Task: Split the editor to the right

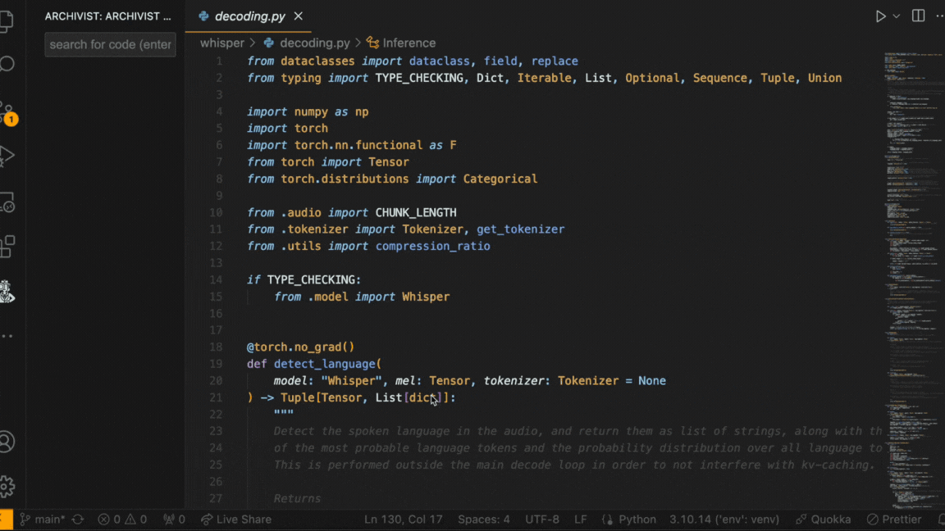Action: tap(918, 16)
